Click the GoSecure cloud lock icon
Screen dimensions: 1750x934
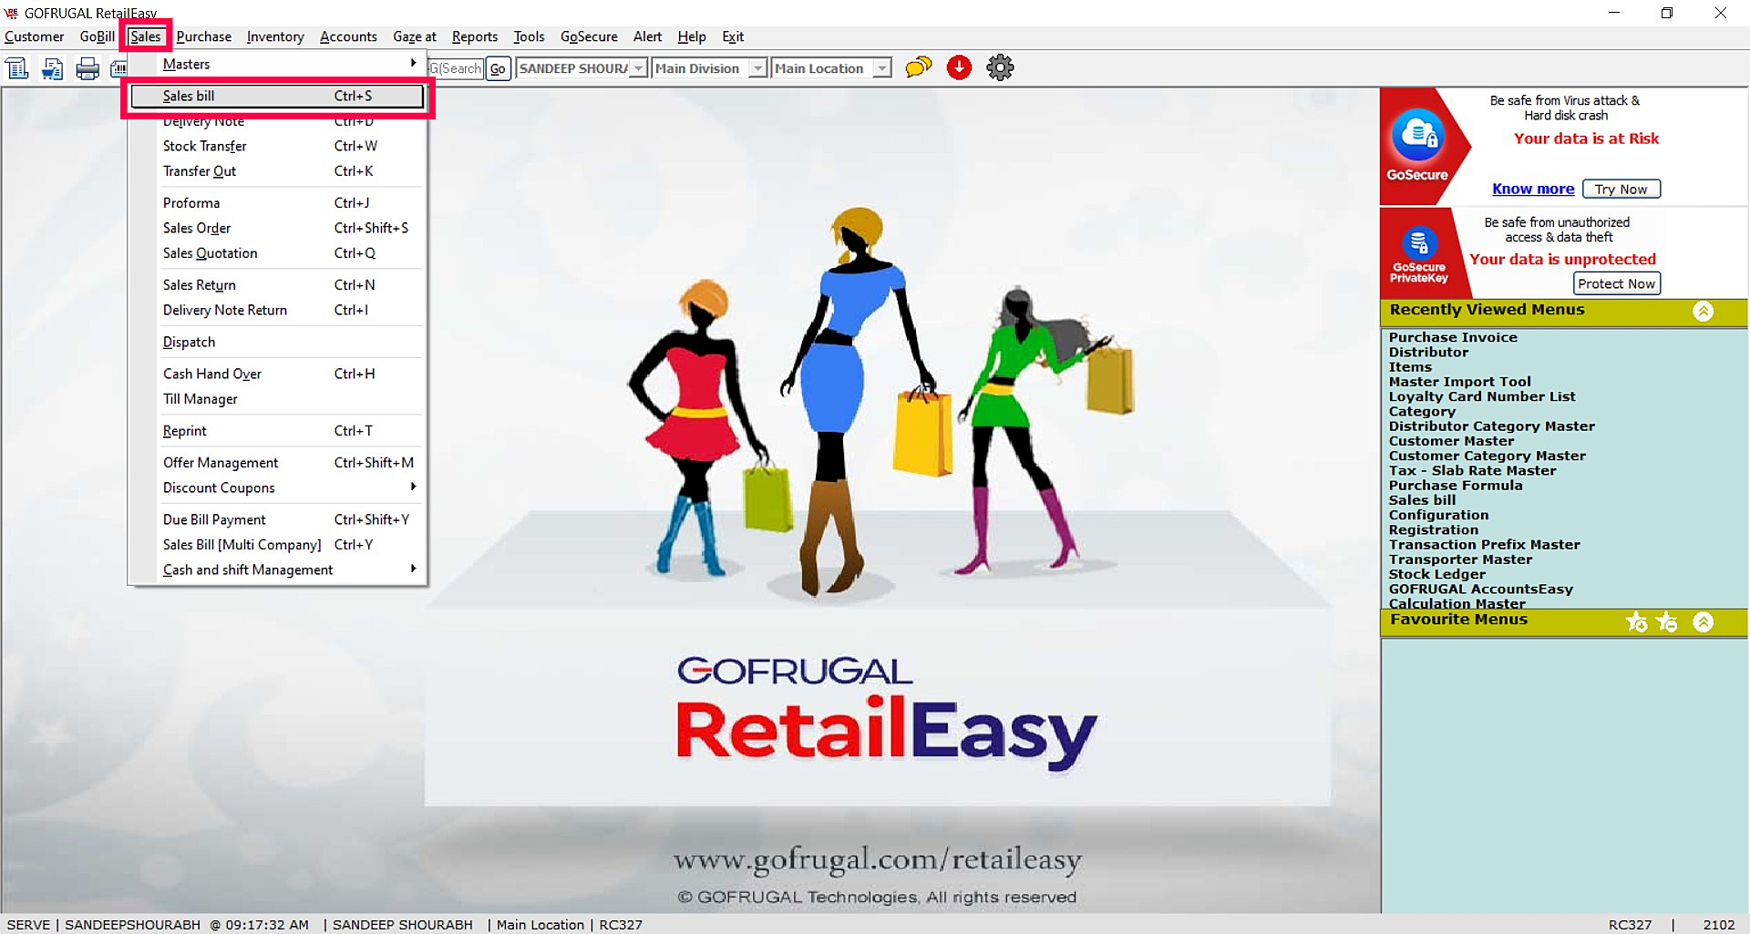(1418, 136)
